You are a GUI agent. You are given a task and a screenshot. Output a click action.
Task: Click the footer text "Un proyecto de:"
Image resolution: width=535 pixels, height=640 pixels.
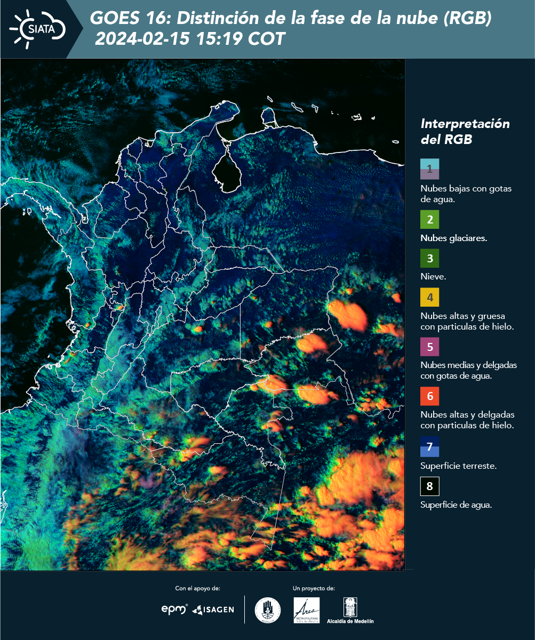(314, 588)
